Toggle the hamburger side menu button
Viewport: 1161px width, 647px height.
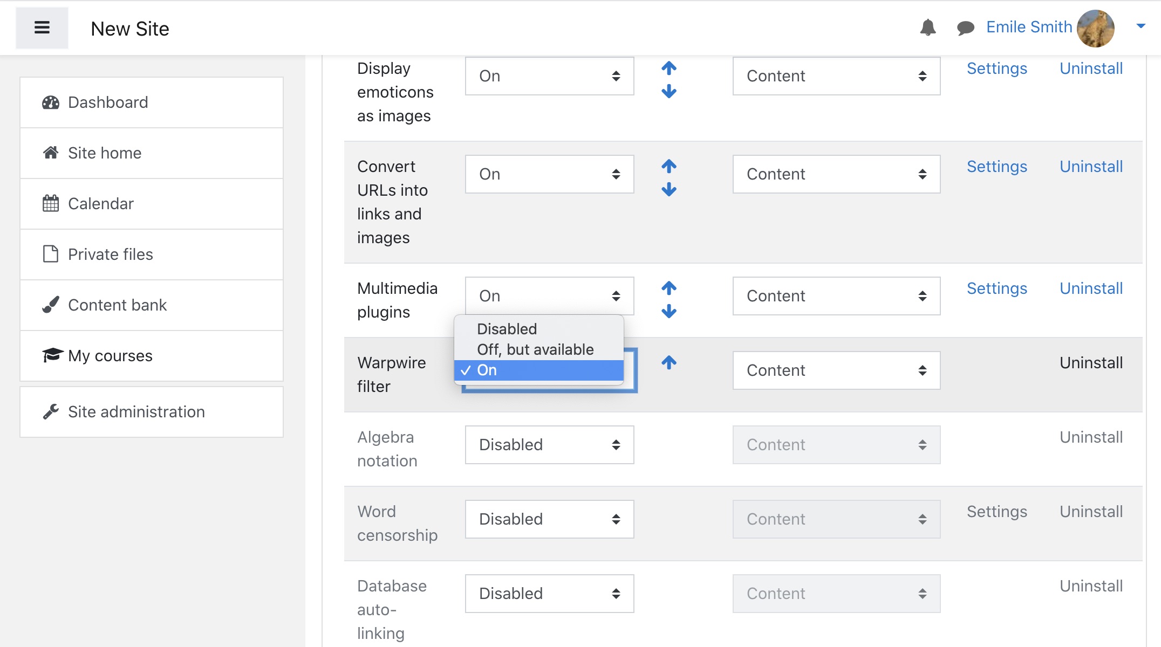click(x=42, y=28)
